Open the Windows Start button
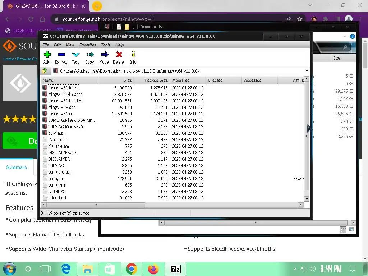Screen dimensions: 368x276 coord(9,269)
